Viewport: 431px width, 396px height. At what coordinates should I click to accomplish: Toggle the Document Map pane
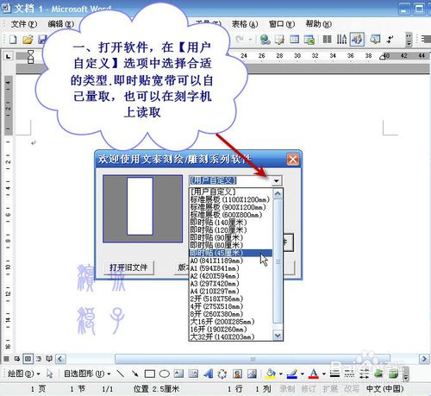pyautogui.click(x=375, y=40)
